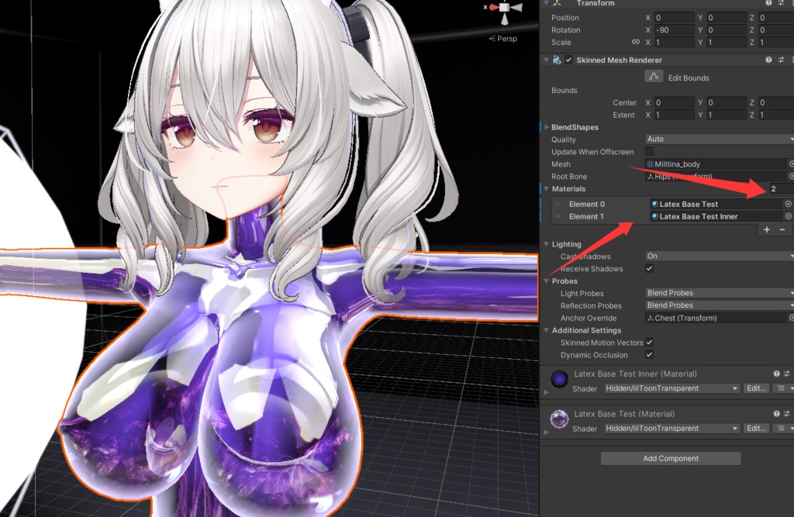Select Latex Base Test Inner in Element 1
Viewport: 794px width, 517px height.
[716, 216]
